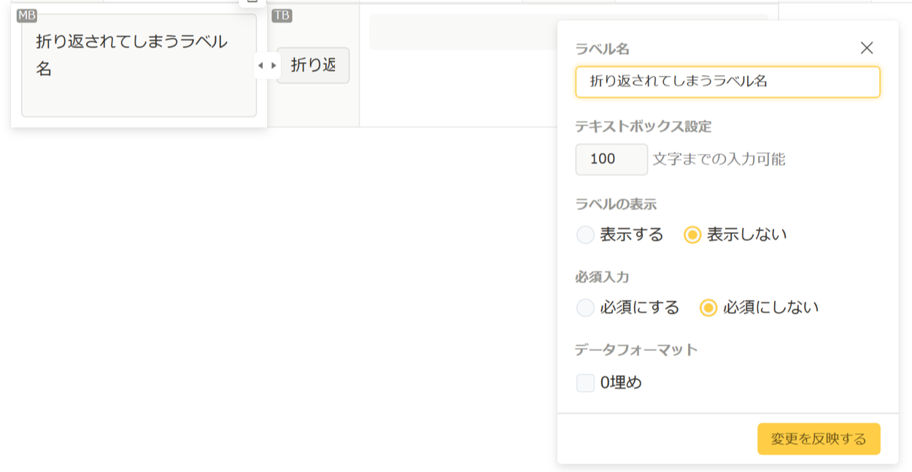Choose 必須にする for required input

pyautogui.click(x=585, y=308)
